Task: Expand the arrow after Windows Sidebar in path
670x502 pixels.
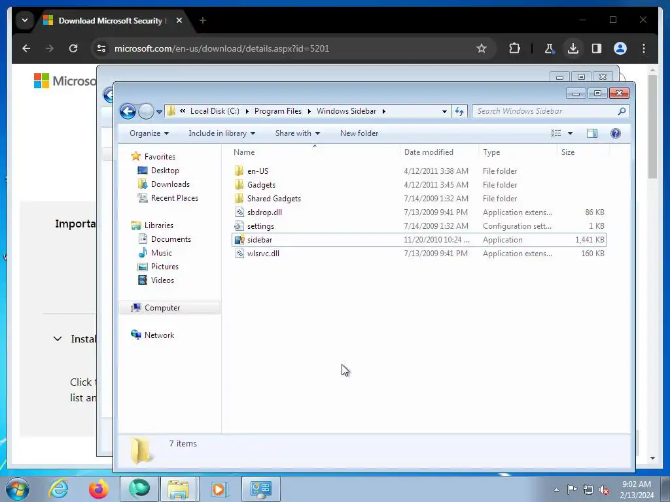Action: click(x=383, y=111)
